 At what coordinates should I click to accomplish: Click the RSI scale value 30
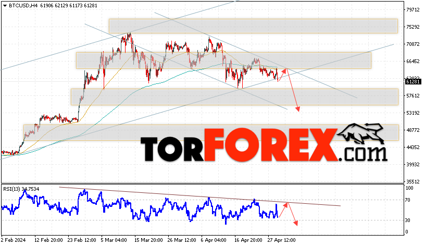408,220
